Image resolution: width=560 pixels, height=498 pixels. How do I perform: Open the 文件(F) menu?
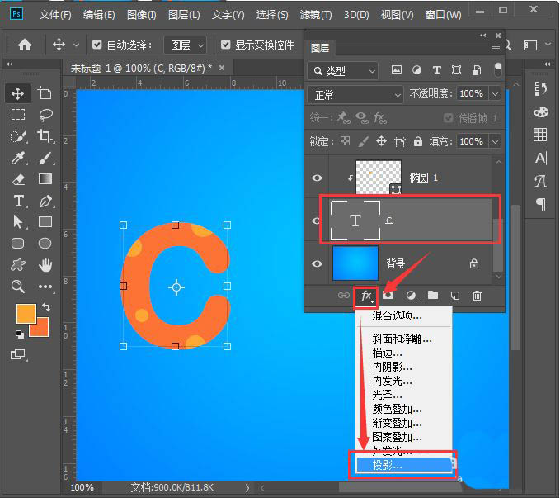(x=55, y=15)
